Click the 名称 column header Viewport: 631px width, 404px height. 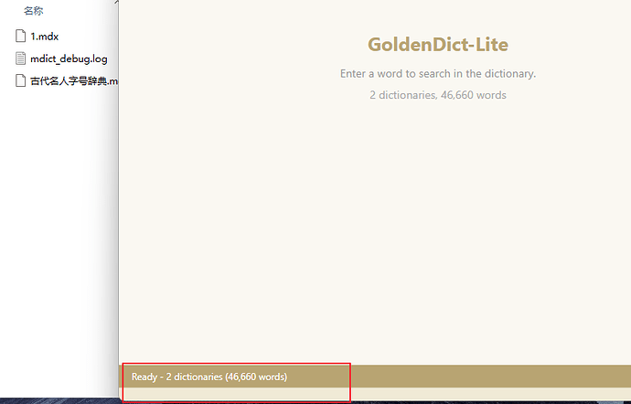coord(34,11)
